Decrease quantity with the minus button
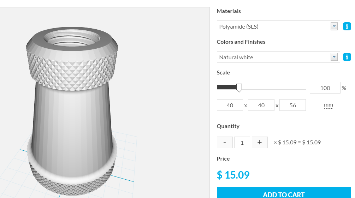 (225, 142)
